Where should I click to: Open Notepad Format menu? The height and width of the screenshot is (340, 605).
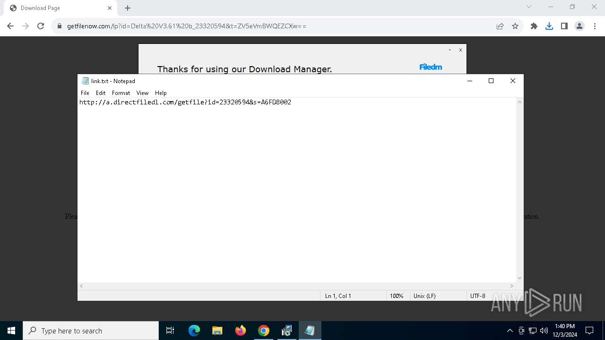(121, 93)
